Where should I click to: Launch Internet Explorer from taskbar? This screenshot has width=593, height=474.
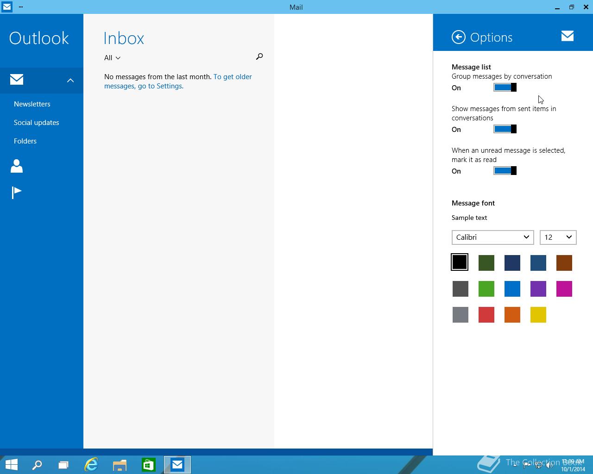(91, 465)
